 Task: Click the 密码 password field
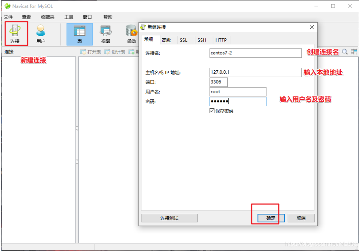click(238, 102)
